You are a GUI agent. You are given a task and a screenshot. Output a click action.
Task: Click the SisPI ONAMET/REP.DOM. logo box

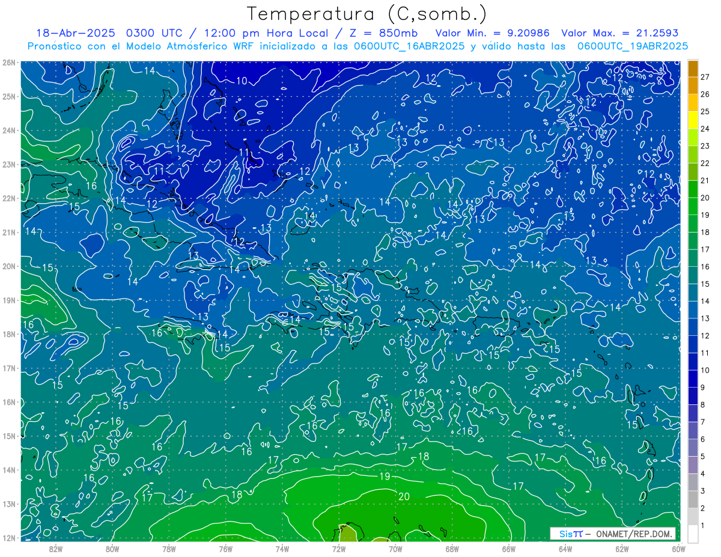(613, 534)
